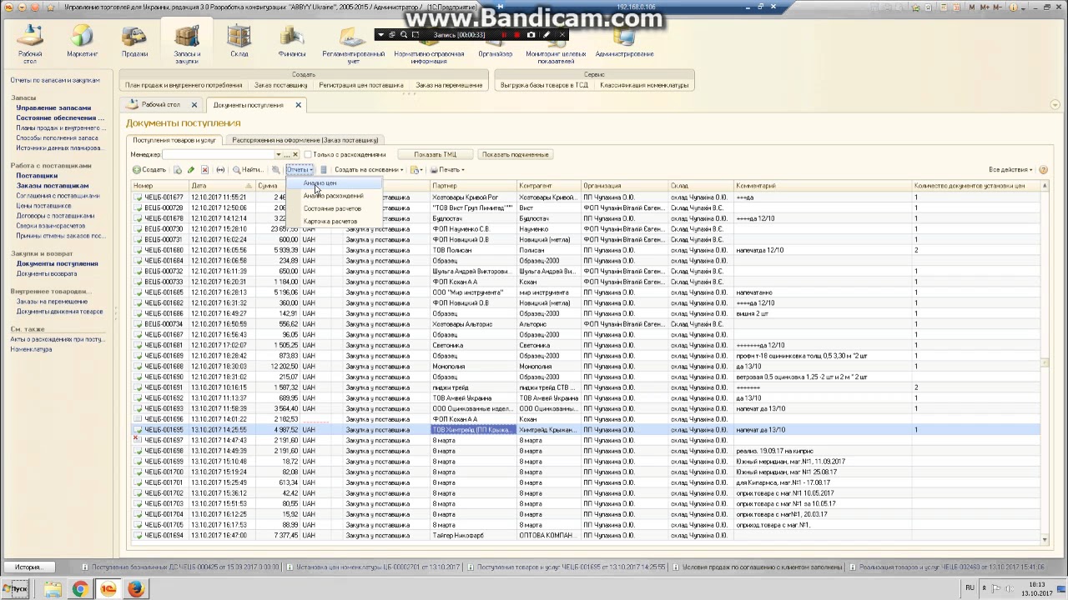Expand the Отчеты dropdown menu
The width and height of the screenshot is (1068, 600).
point(300,170)
